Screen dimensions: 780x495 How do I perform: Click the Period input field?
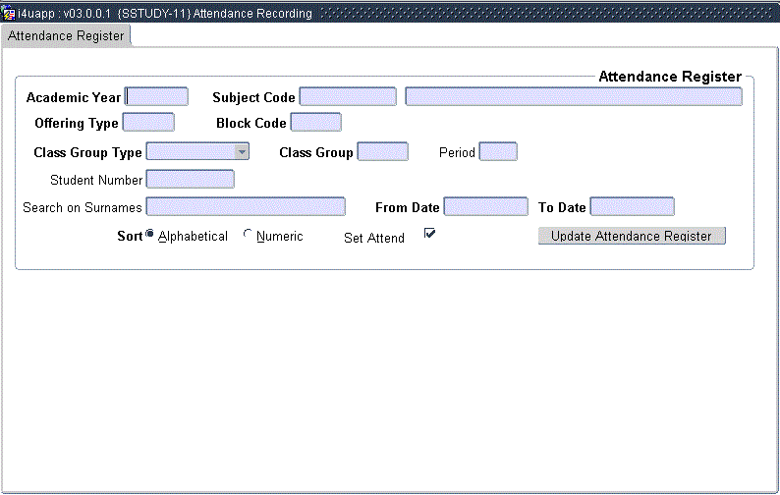[x=497, y=151]
